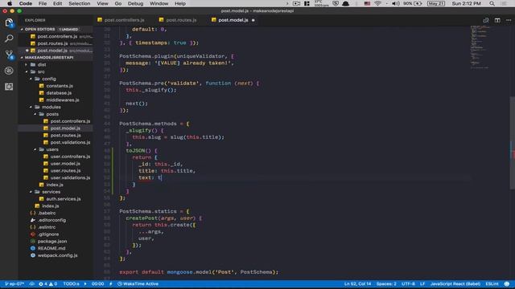Viewport: 515px width, 289px height.
Task: Open macOS Spotlight search icon
Action: point(492,3)
